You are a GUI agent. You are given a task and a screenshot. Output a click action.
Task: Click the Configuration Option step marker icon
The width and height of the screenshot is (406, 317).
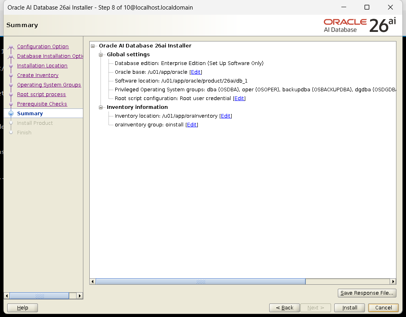tap(11, 47)
